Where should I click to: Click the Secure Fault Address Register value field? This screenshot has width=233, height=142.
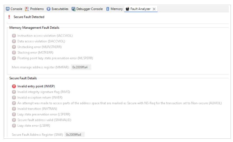click(74, 135)
